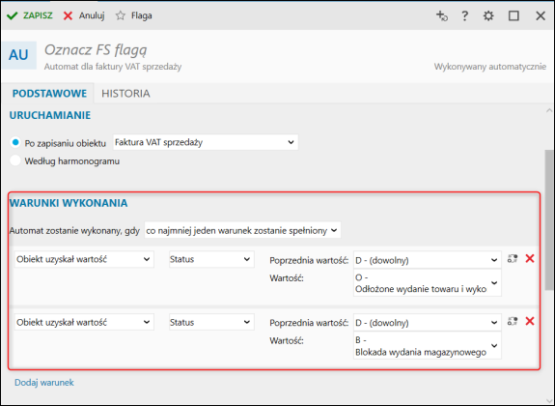Click field-switch icon beside first condition
The height and width of the screenshot is (406, 555).
coord(513,258)
